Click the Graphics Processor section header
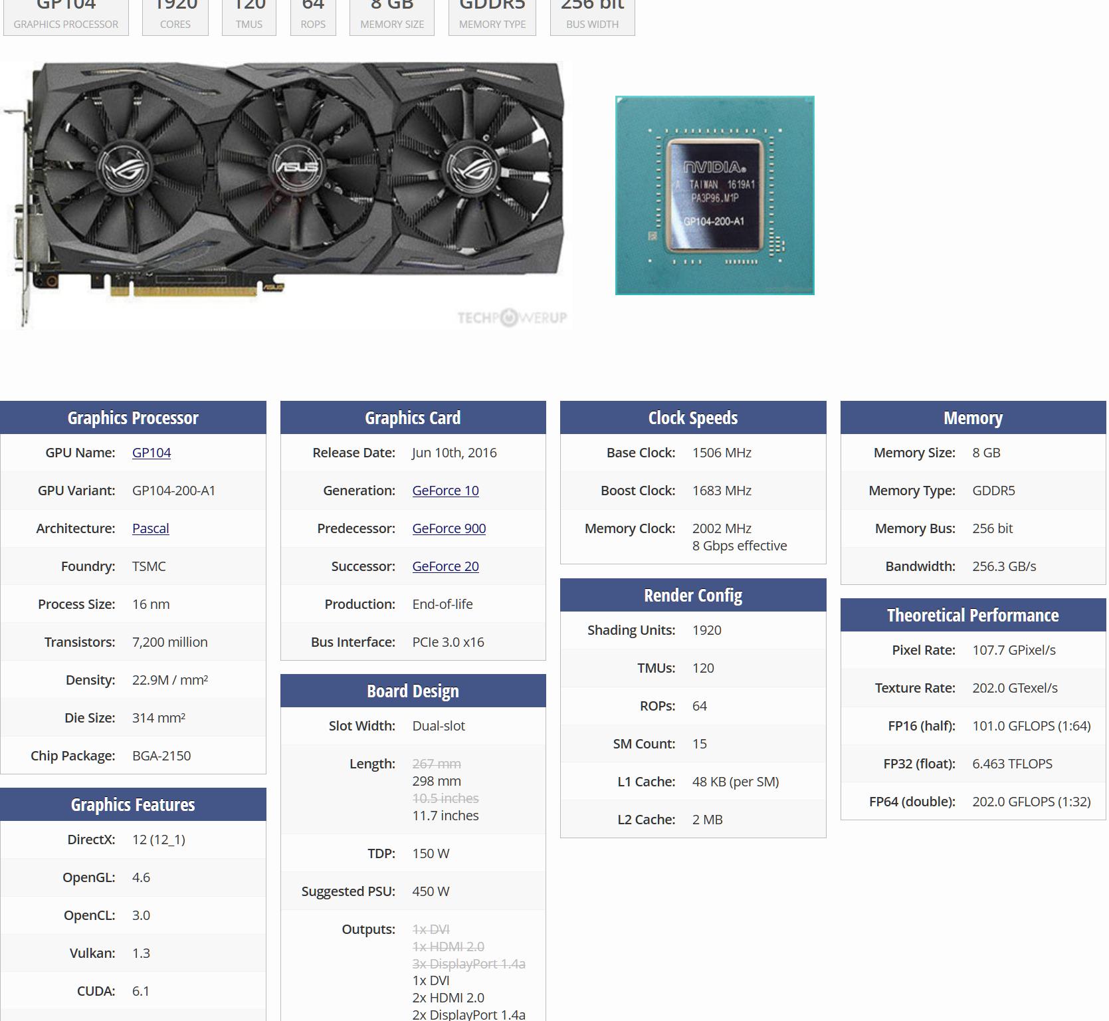 [133, 417]
